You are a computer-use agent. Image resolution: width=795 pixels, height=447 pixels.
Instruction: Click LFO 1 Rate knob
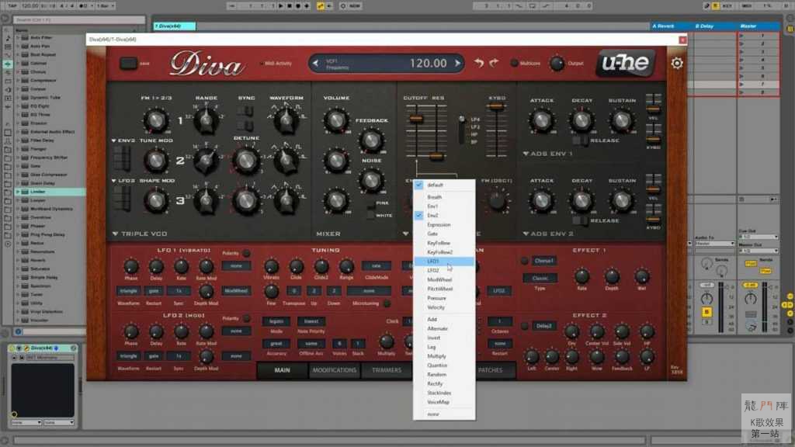click(181, 266)
